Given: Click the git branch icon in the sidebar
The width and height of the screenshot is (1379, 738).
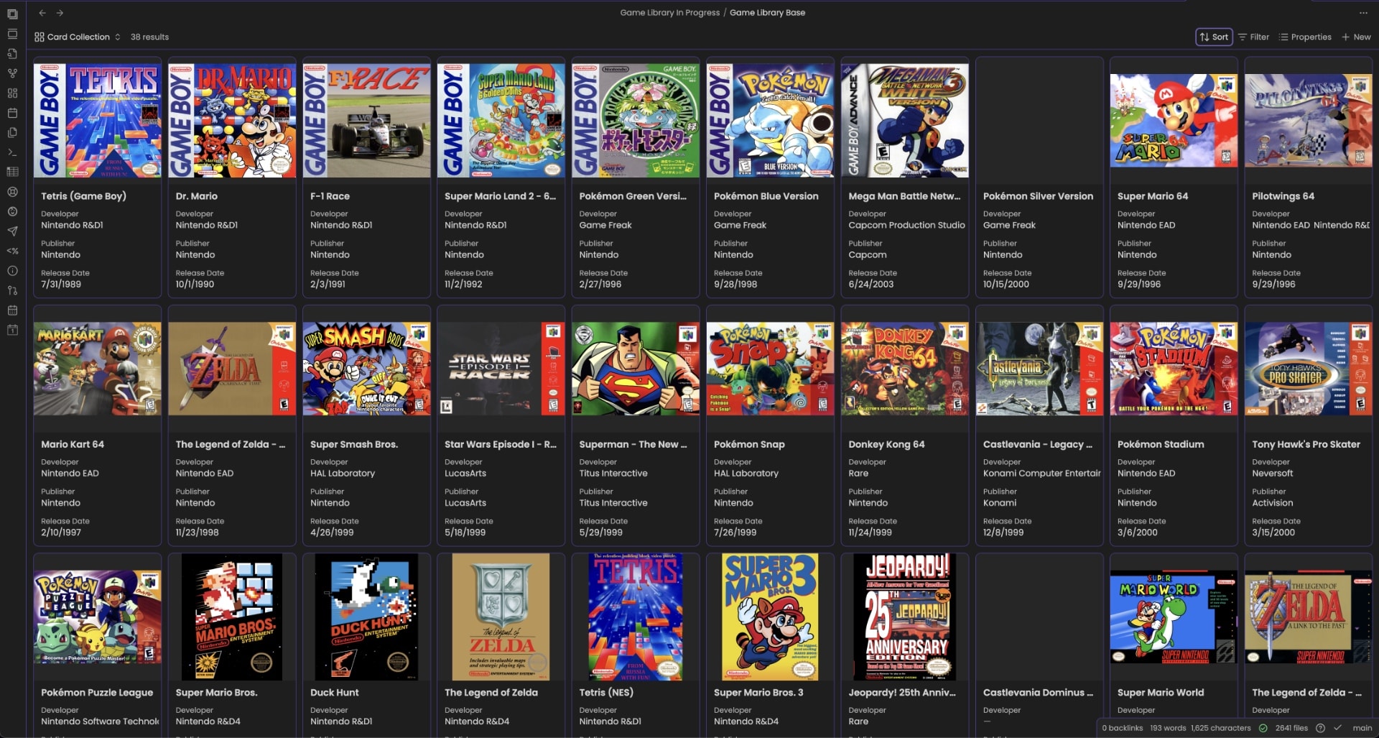Looking at the screenshot, I should point(11,291).
